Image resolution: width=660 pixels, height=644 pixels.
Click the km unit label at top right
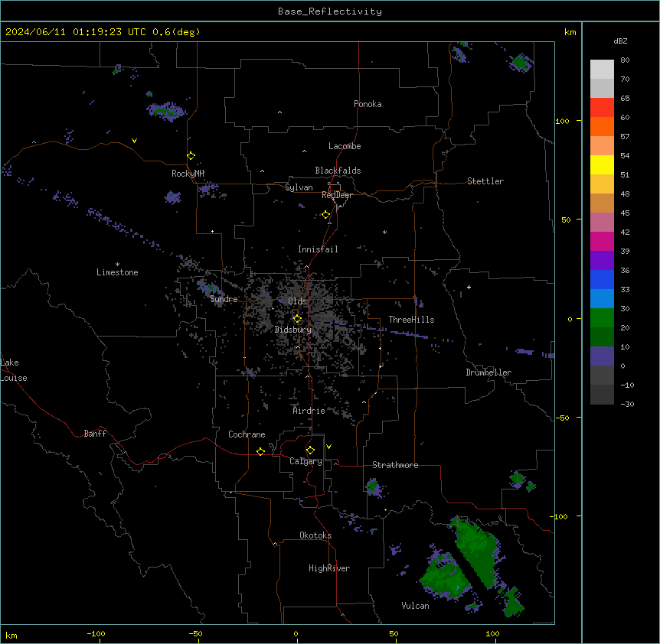[x=570, y=32]
